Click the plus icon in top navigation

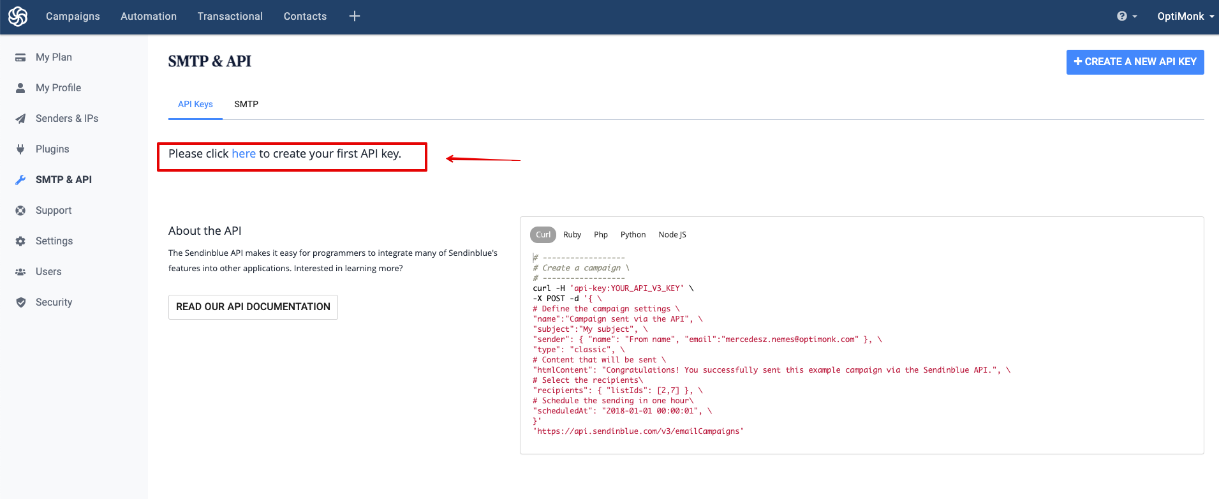tap(355, 17)
